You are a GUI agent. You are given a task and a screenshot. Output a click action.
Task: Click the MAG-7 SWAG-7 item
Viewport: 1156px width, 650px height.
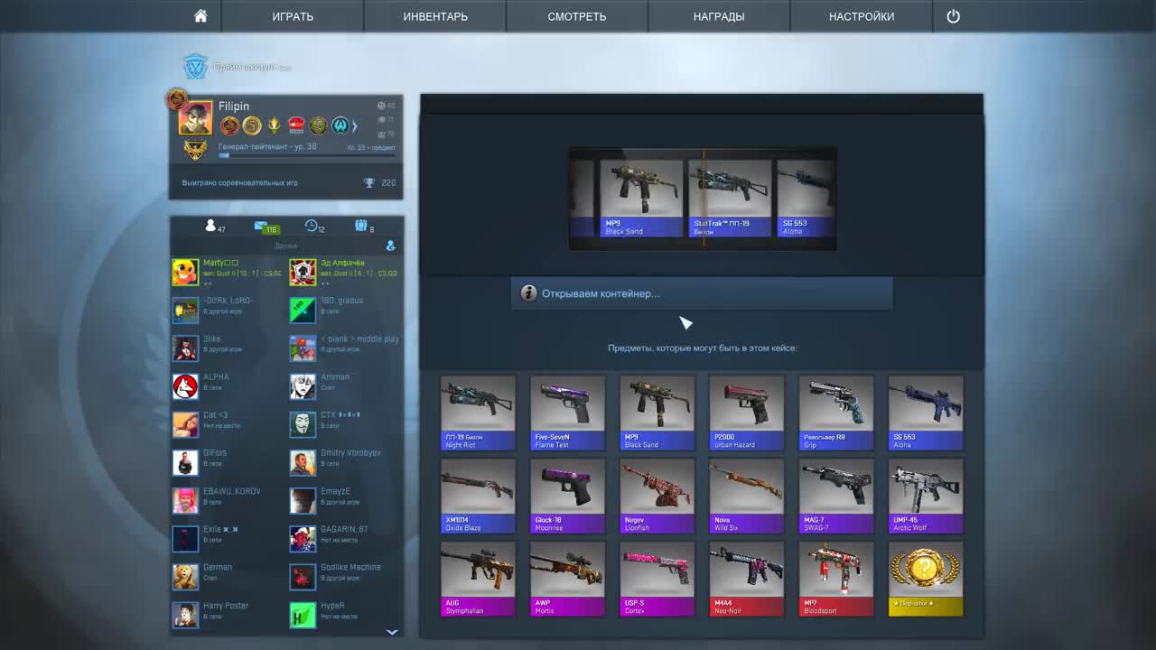(x=836, y=496)
